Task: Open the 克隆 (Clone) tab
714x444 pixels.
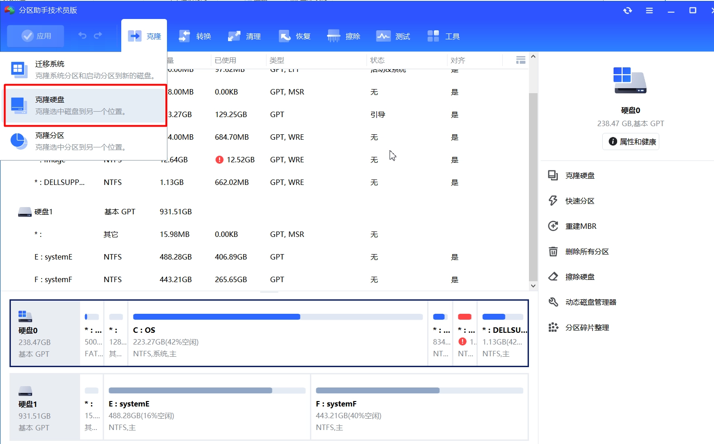Action: coord(144,36)
